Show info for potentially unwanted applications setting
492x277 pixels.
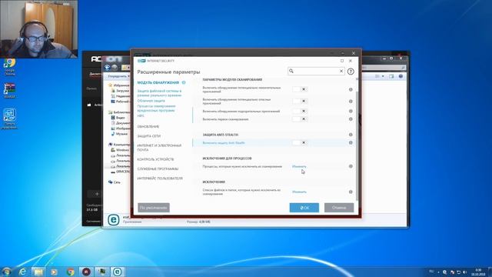[x=351, y=89]
